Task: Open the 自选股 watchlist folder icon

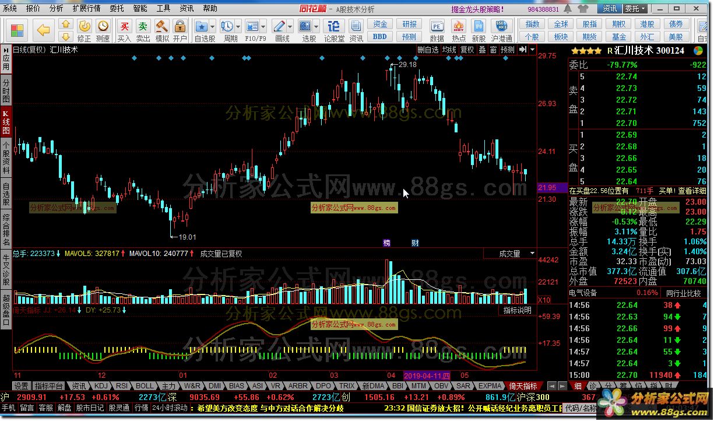Action: pyautogui.click(x=202, y=27)
